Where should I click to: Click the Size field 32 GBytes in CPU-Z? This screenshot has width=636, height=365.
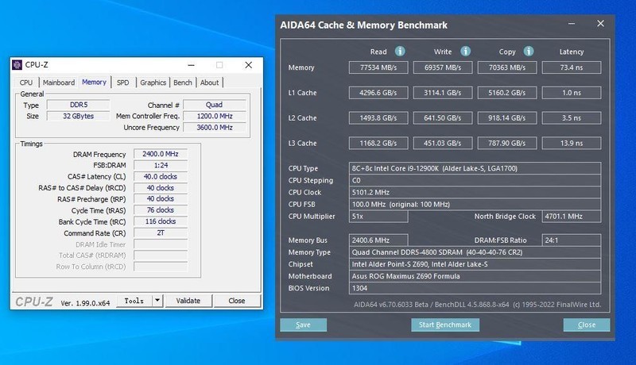tap(78, 116)
